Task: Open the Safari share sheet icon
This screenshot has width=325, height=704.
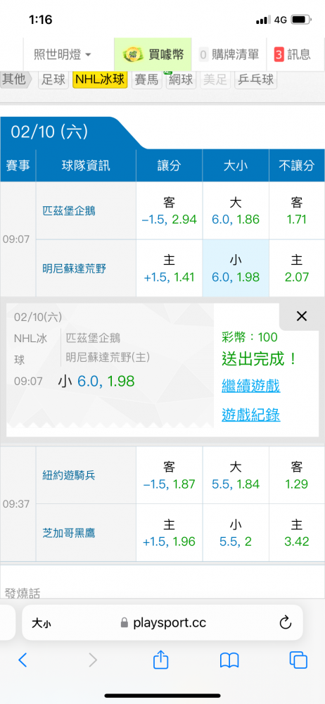Action: pos(160,659)
